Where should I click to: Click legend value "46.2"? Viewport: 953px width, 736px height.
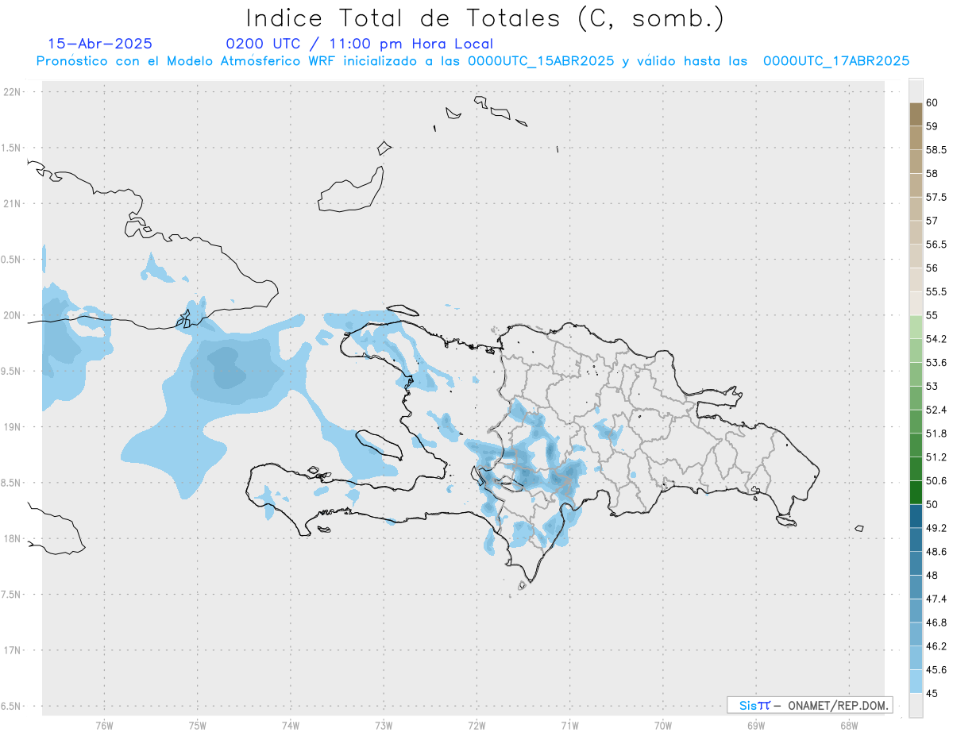tap(936, 646)
